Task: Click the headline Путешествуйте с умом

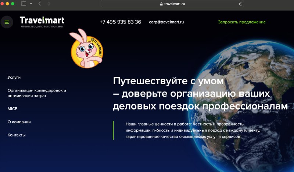Action: [x=168, y=81]
